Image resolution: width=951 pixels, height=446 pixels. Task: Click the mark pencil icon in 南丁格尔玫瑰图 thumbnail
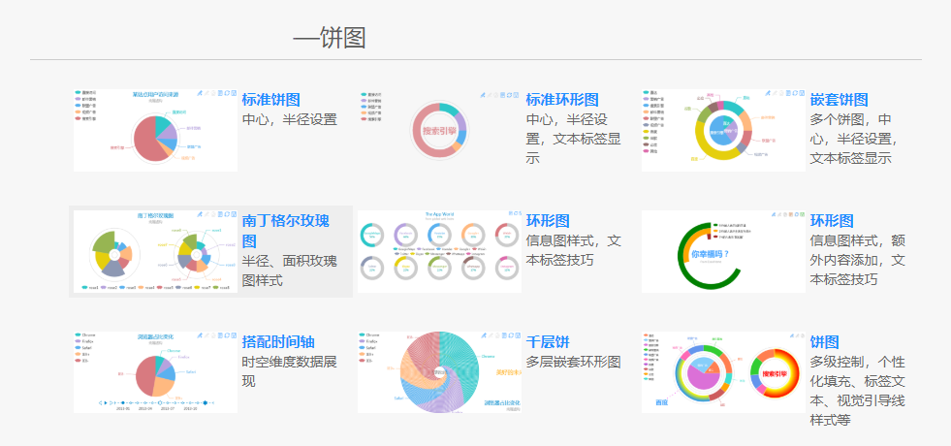(200, 214)
